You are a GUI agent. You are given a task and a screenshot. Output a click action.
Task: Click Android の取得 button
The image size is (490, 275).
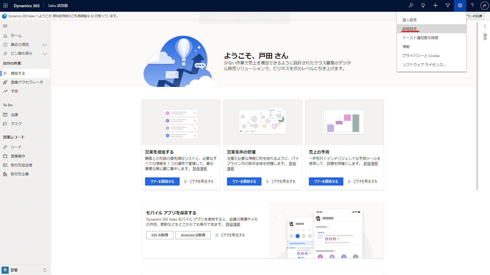click(193, 235)
